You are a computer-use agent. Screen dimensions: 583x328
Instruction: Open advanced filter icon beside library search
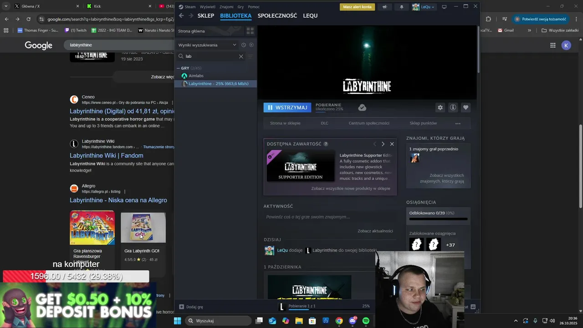(250, 56)
